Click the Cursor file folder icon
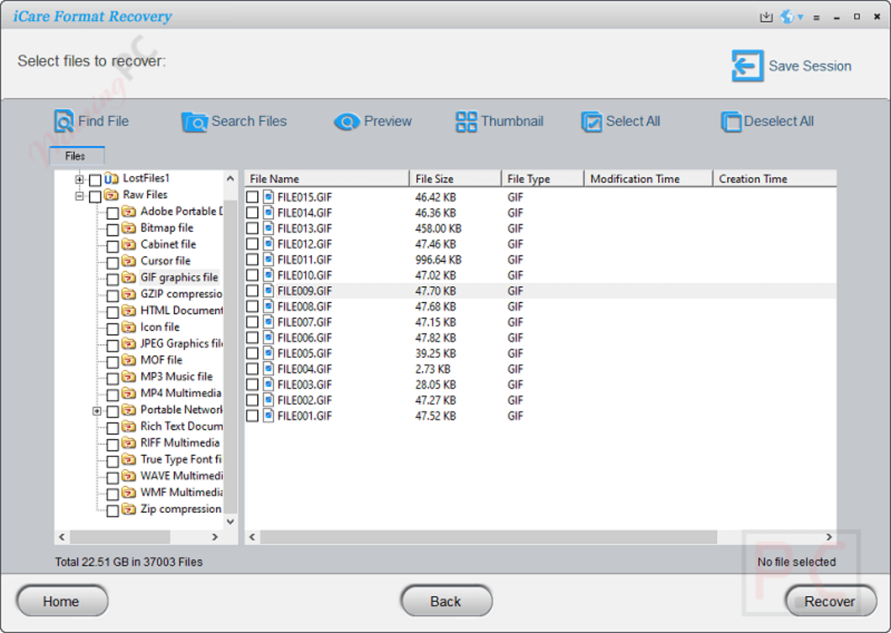Image resolution: width=891 pixels, height=633 pixels. (129, 261)
